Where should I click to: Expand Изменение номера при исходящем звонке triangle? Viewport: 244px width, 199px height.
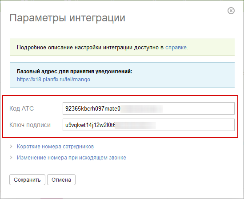click(x=11, y=158)
